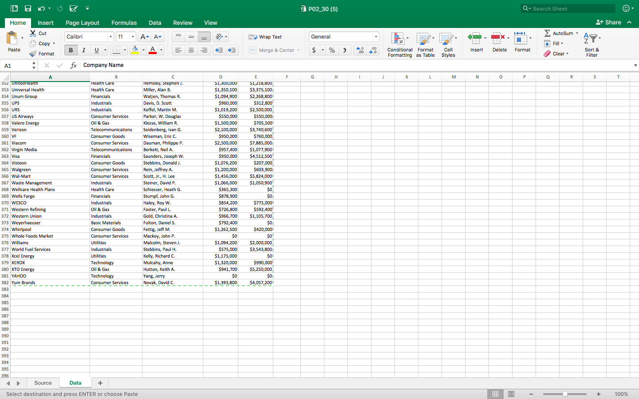
Task: Open Conditional Formatting menu
Action: 400,44
